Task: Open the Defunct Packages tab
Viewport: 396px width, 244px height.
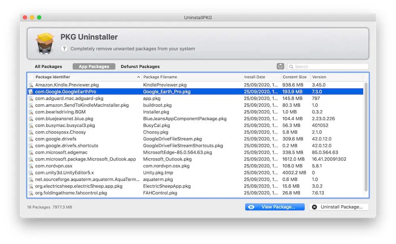Action: pyautogui.click(x=140, y=66)
